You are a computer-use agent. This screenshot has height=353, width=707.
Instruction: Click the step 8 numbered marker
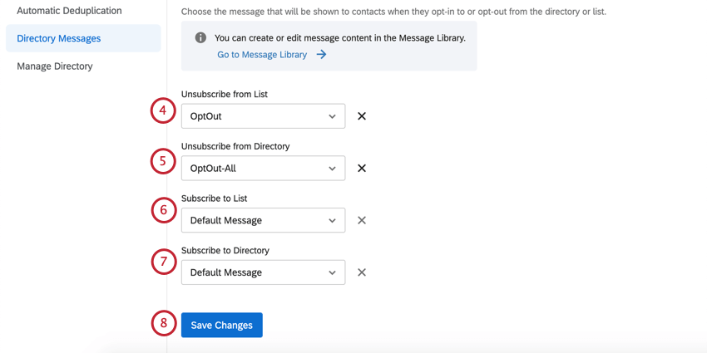(x=164, y=323)
